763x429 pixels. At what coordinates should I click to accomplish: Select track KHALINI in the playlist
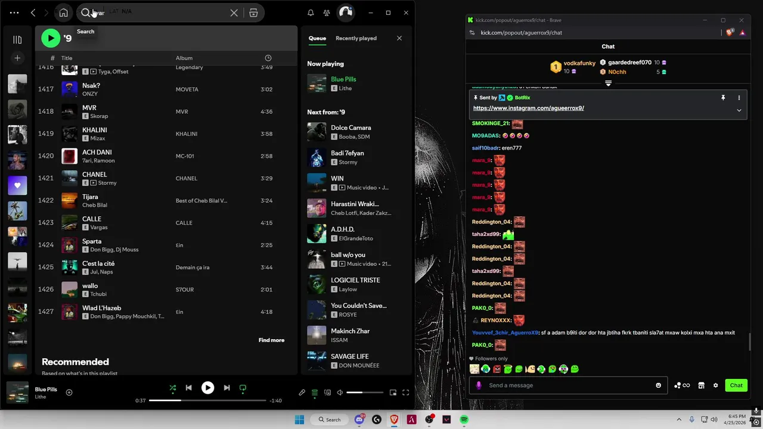166,133
